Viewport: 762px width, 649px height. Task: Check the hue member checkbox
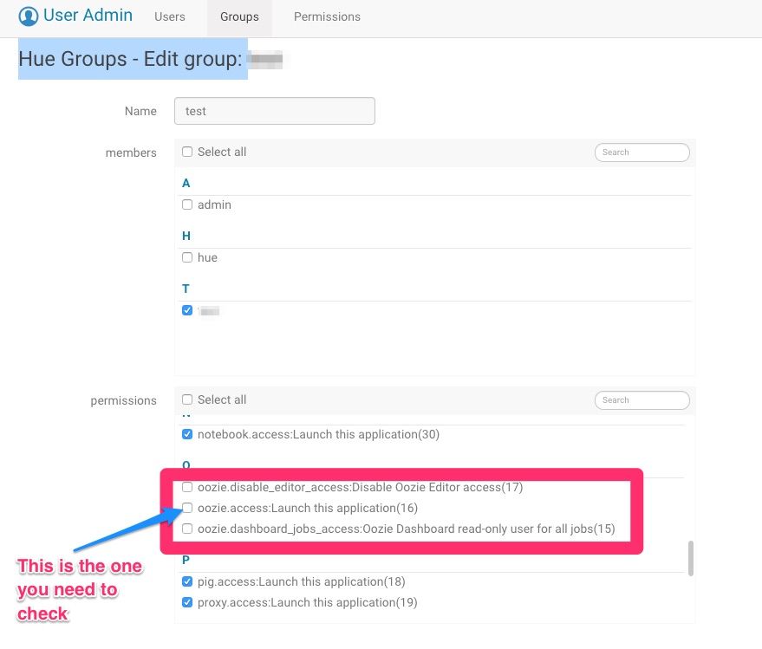(187, 257)
